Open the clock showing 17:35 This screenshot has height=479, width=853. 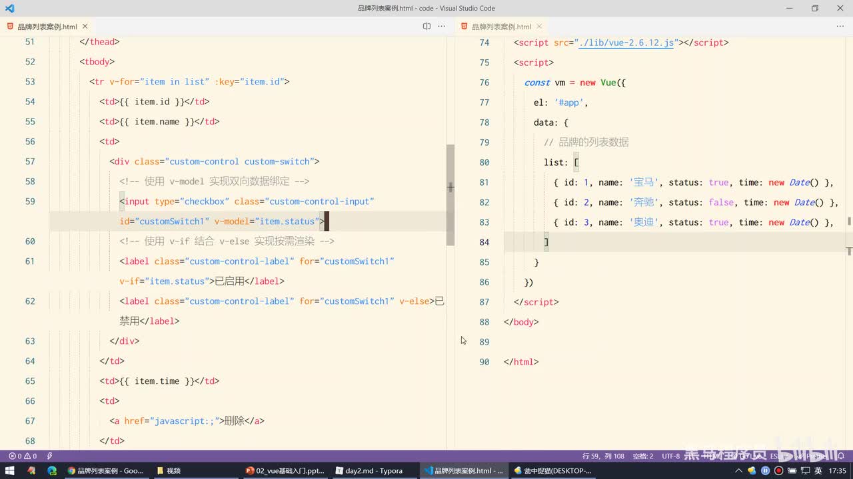[x=838, y=470]
